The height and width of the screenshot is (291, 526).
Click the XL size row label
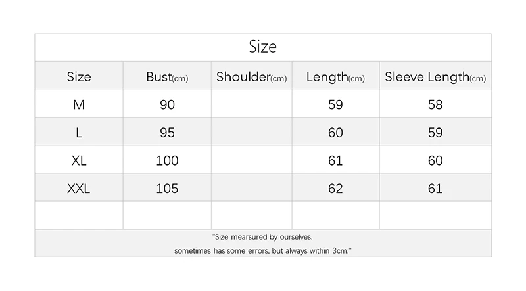coord(79,160)
